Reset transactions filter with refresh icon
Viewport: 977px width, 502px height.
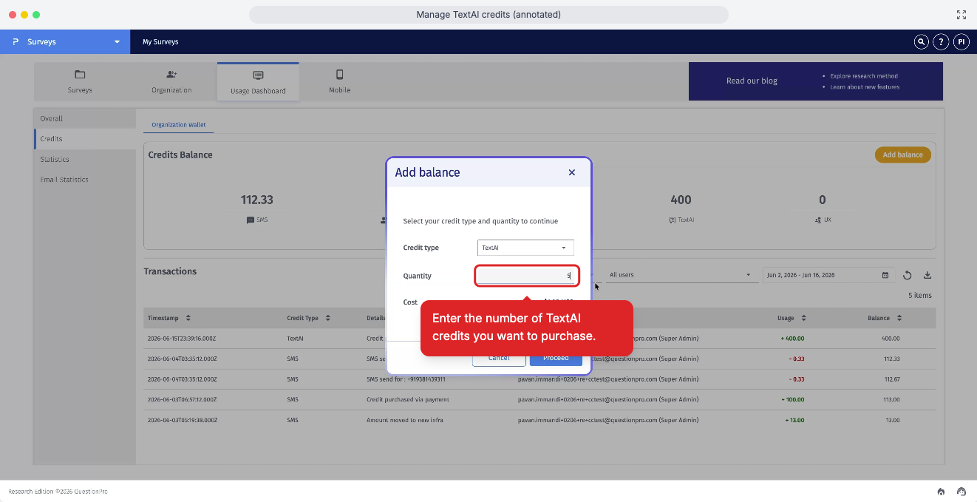(908, 275)
